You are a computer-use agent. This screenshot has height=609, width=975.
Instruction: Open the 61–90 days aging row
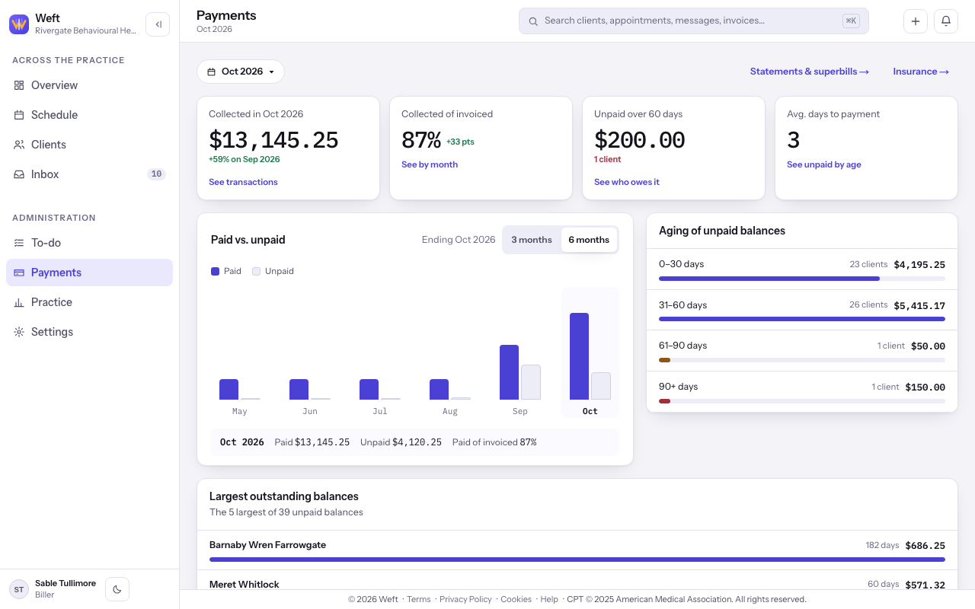(x=802, y=351)
